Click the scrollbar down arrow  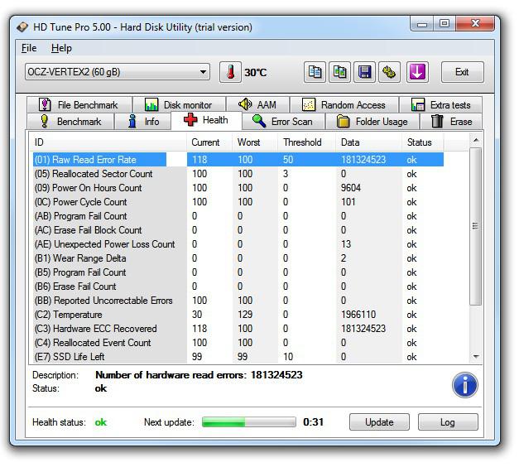coord(476,357)
